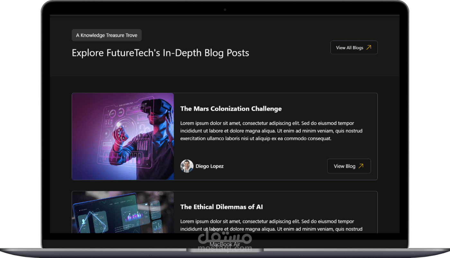Screen dimensions: 450x258
Task: Click Diego Lopez's avatar photo
Action: [187, 166]
